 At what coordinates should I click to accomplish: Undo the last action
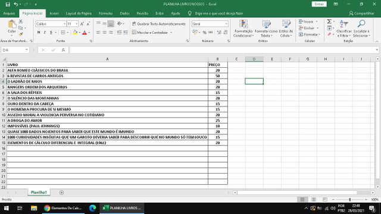(16, 4)
